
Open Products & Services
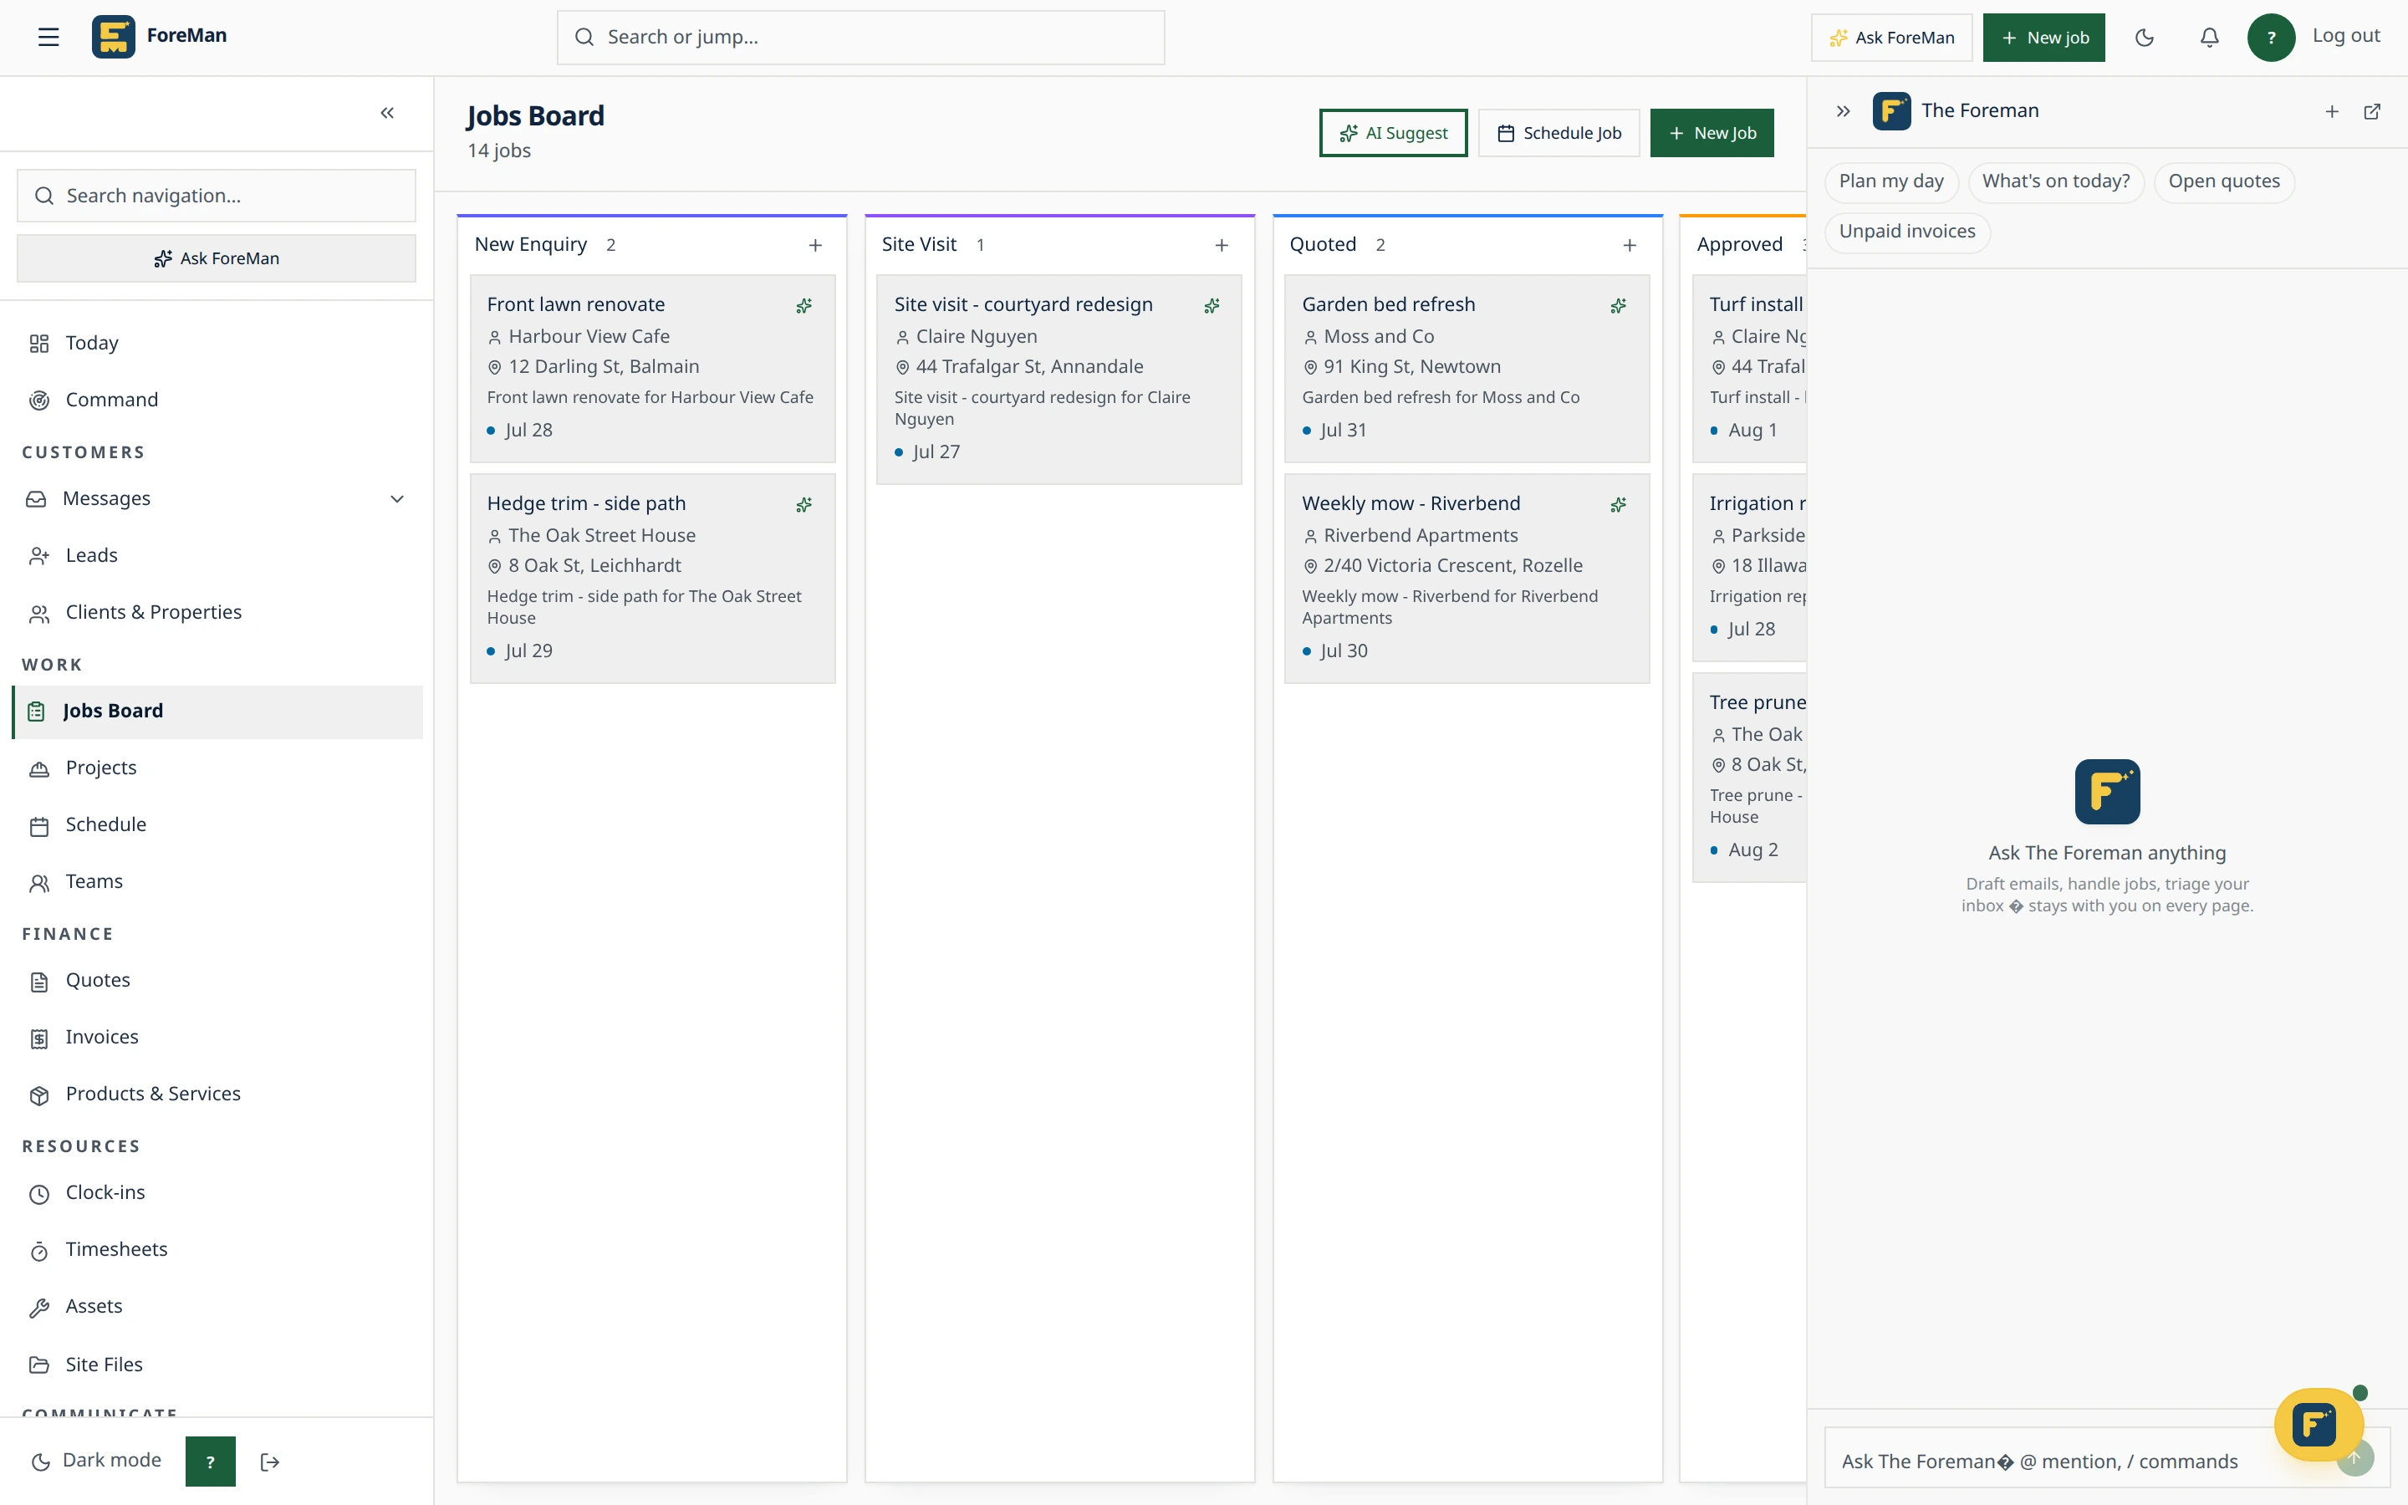click(217, 1094)
